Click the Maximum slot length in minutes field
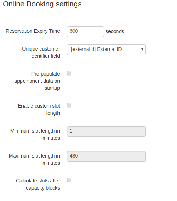The width and height of the screenshot is (177, 201). [106, 156]
